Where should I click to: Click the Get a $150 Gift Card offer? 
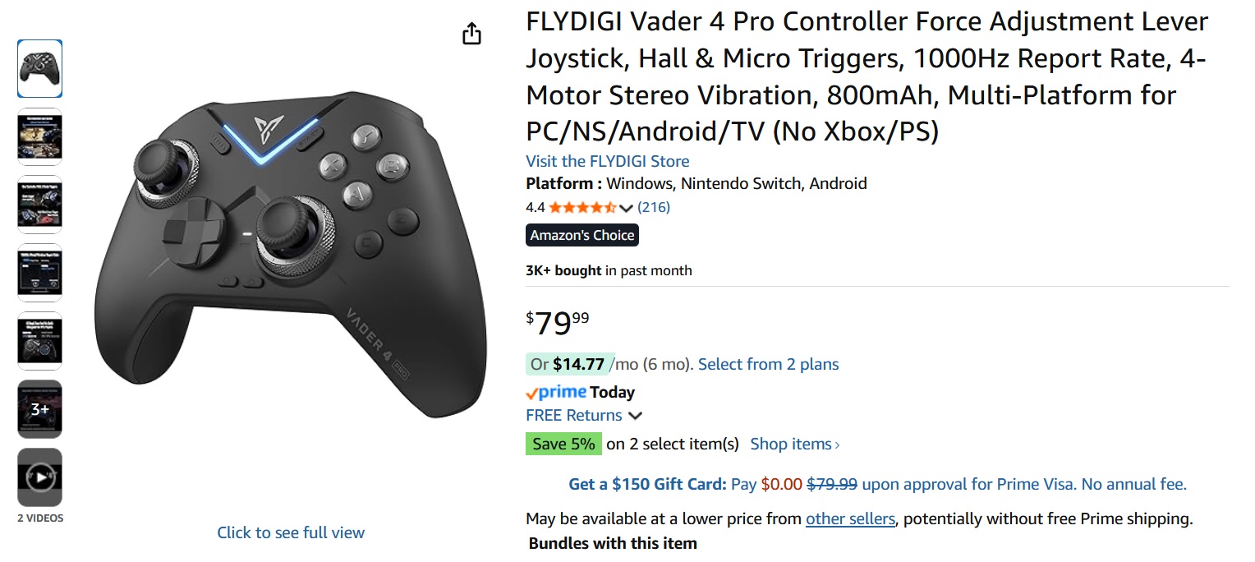point(647,484)
